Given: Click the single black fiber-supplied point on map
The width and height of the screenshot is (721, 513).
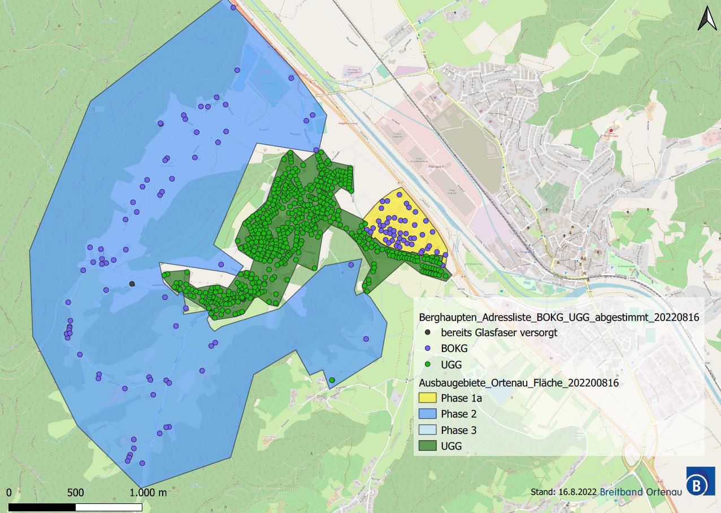Looking at the screenshot, I should coord(132,284).
